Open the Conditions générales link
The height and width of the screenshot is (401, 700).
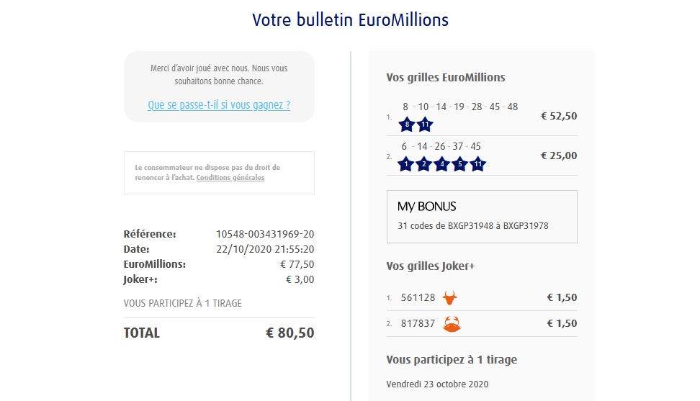click(x=230, y=178)
